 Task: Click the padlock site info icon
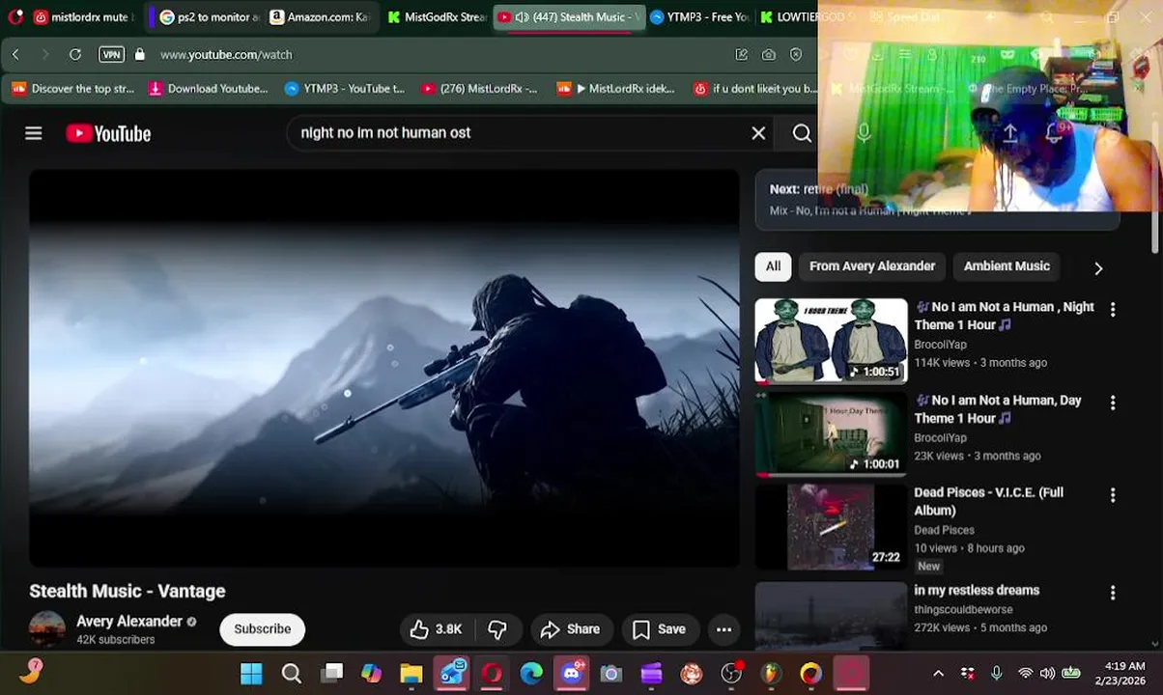pyautogui.click(x=140, y=55)
